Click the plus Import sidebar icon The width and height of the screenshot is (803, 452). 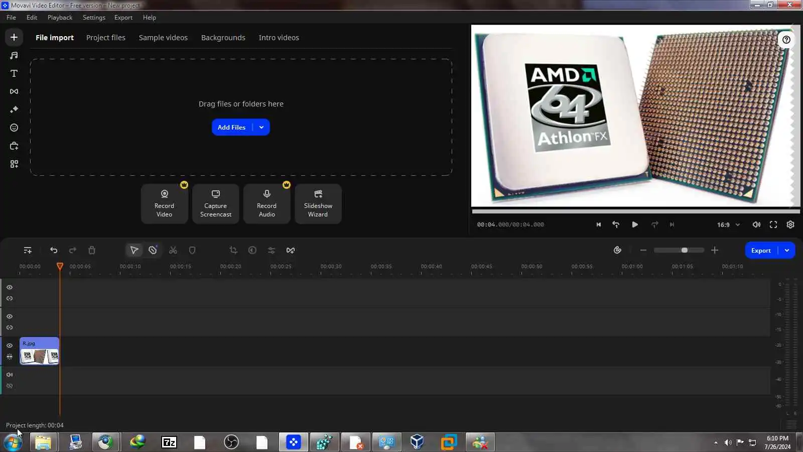coord(14,37)
